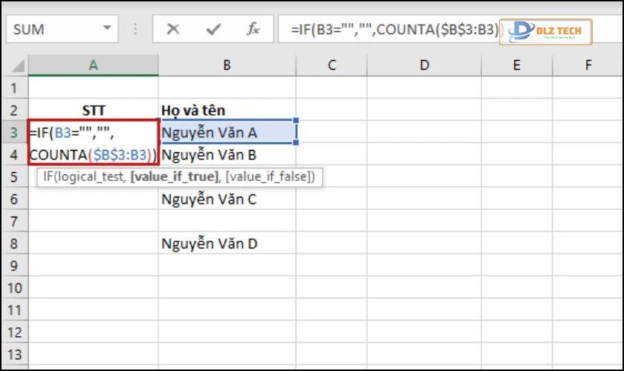Select row 3 header
Image resolution: width=624 pixels, height=371 pixels.
click(x=14, y=132)
